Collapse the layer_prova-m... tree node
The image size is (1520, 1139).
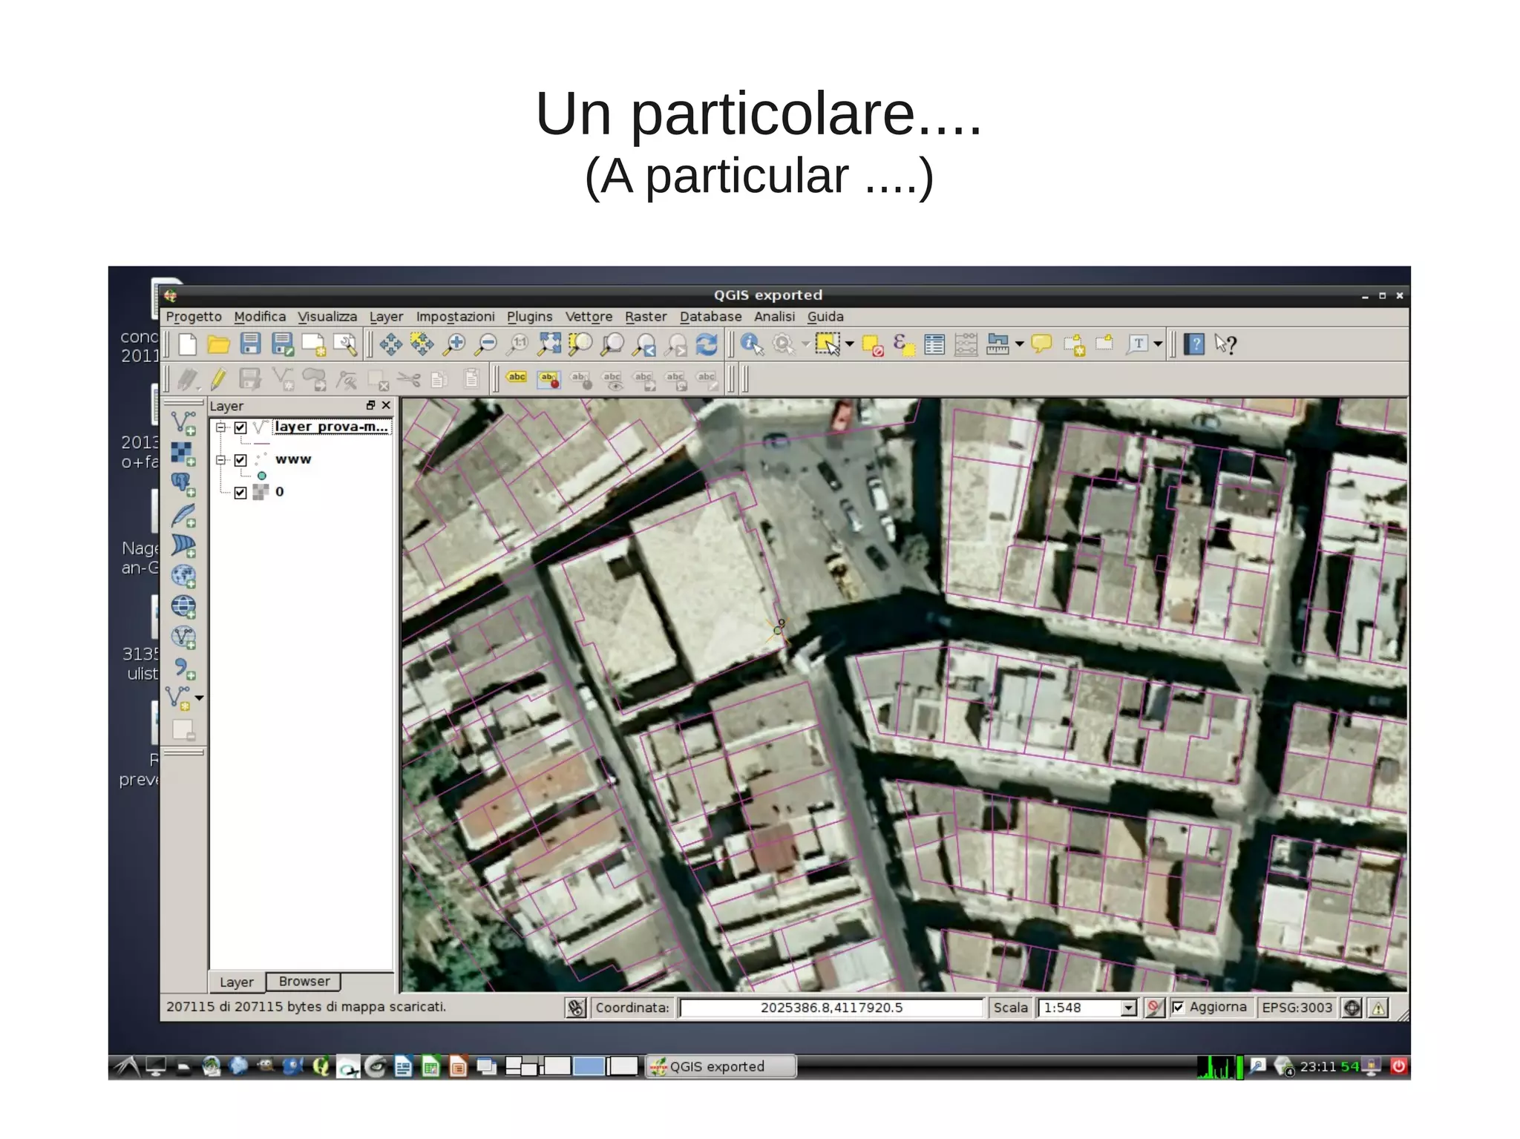220,427
